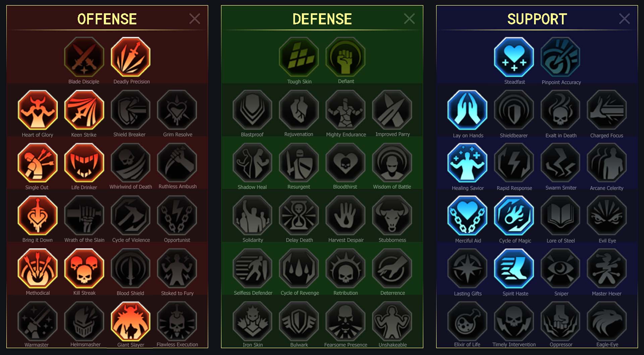Screen dimensions: 644x355
Task: Choose the Heart of Glory mastery
Action: click(x=38, y=110)
